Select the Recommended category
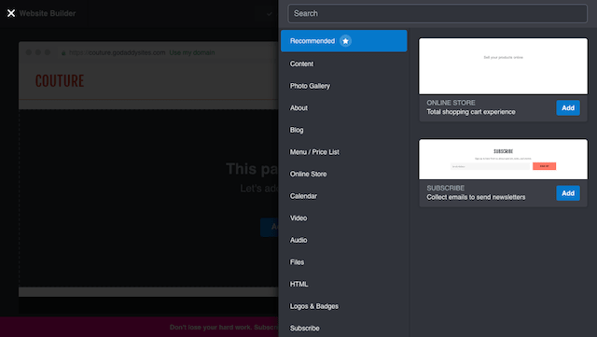The image size is (597, 337). coord(344,41)
